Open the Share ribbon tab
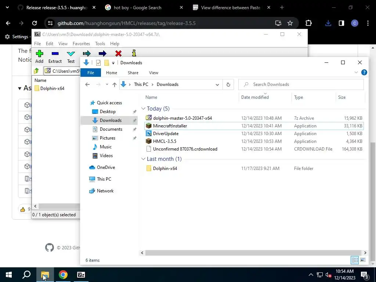 coord(133,73)
